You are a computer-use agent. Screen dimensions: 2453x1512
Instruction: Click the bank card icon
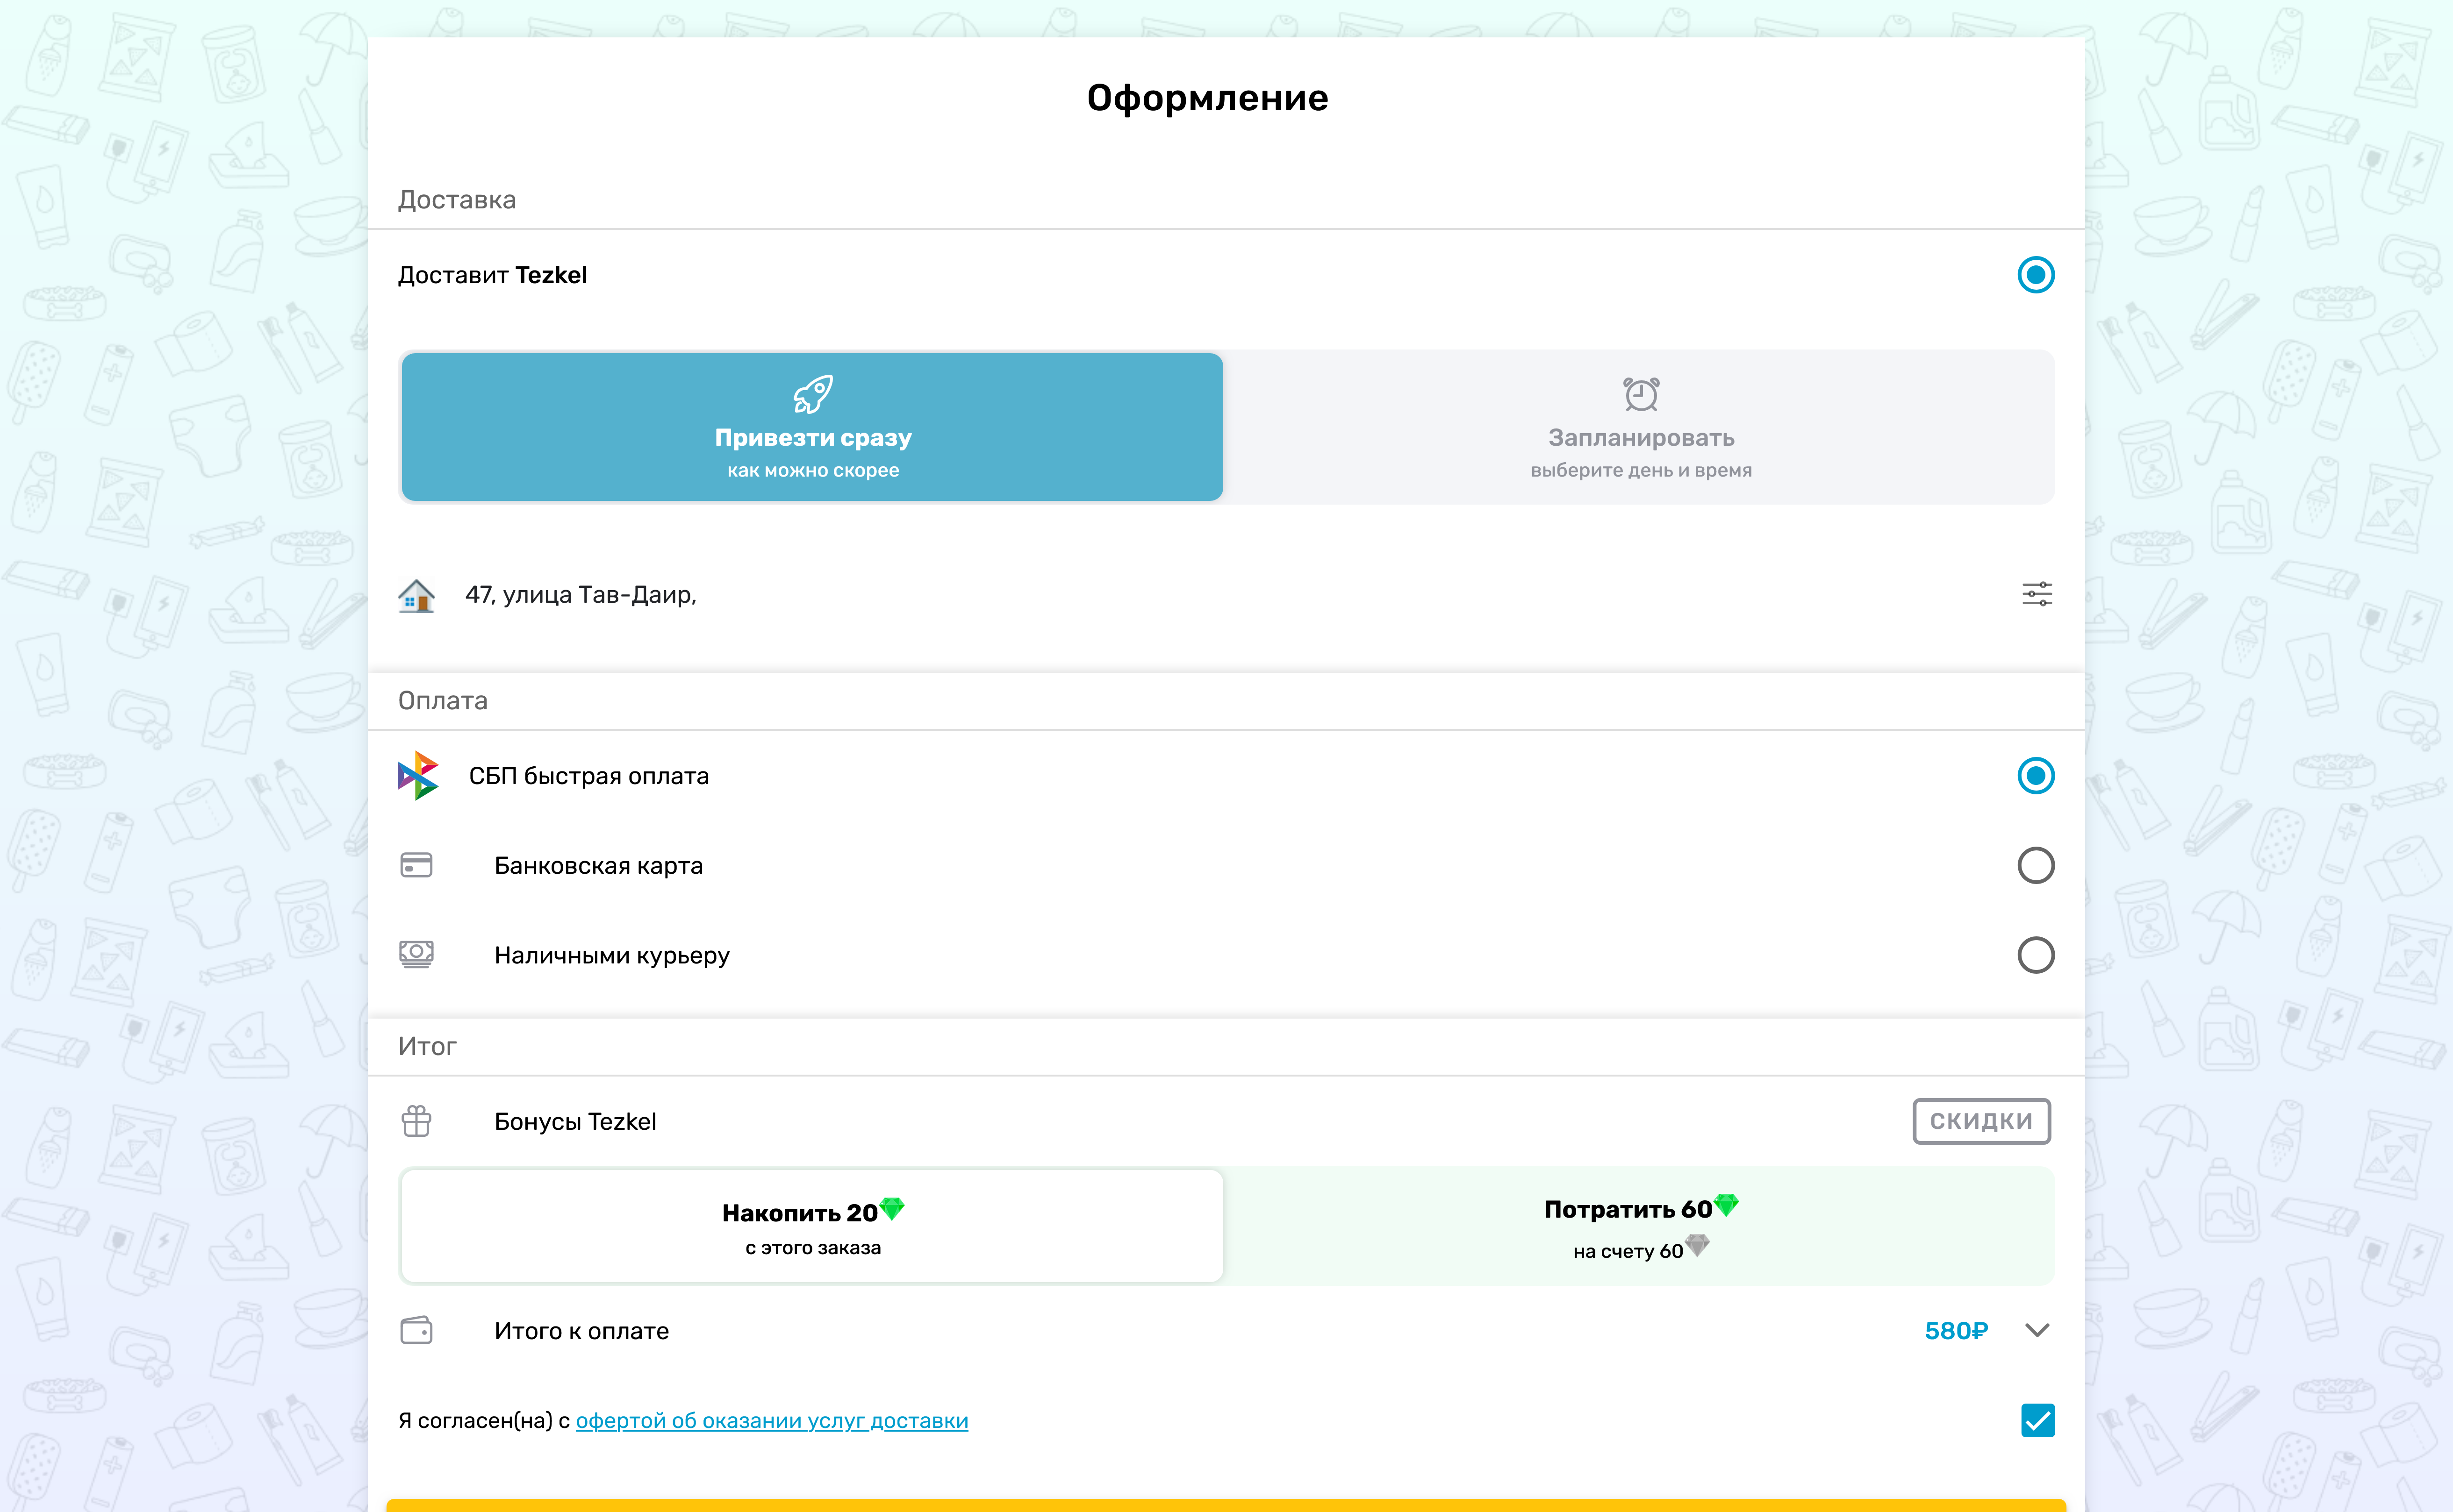click(x=416, y=865)
